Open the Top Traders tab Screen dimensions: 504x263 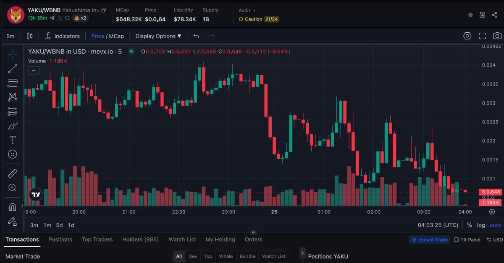click(97, 240)
